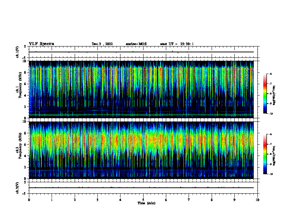Select the date text "Dec. 3, 2022"
Screen dimensions: 290x224
[102, 44]
